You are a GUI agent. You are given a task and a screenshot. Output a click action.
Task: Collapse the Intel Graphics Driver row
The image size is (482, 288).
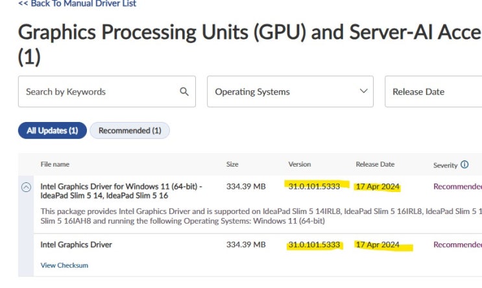click(26, 187)
